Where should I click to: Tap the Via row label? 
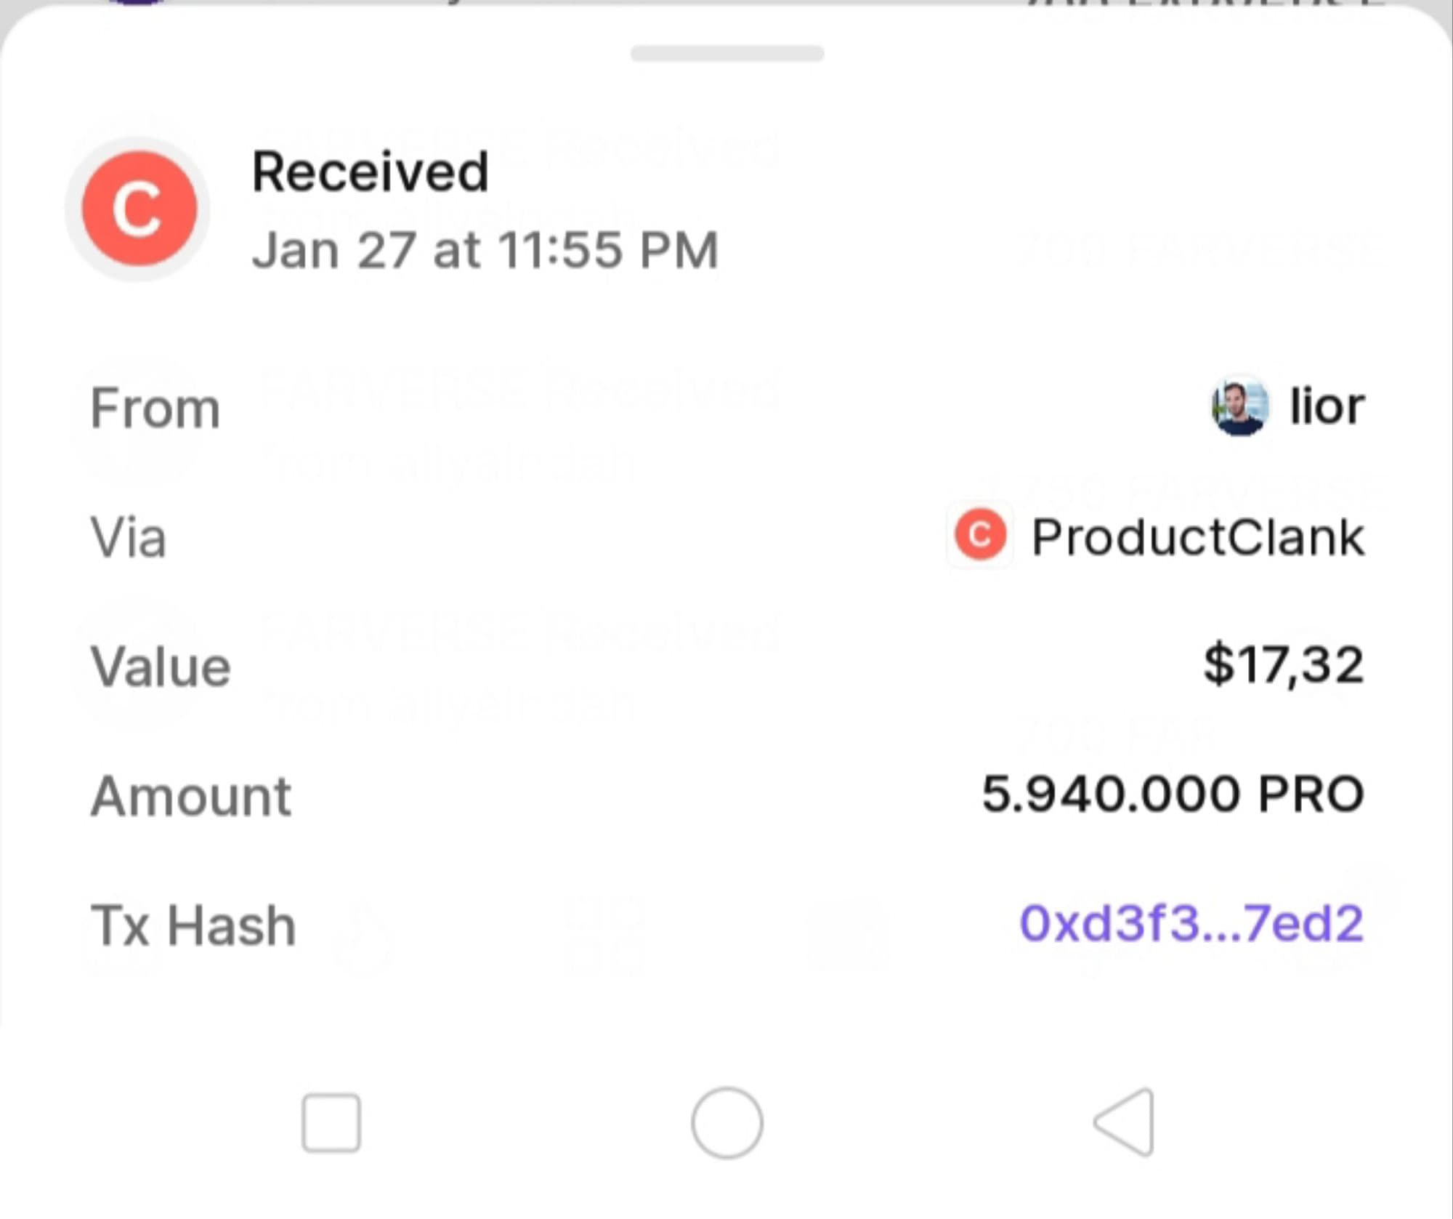click(129, 538)
